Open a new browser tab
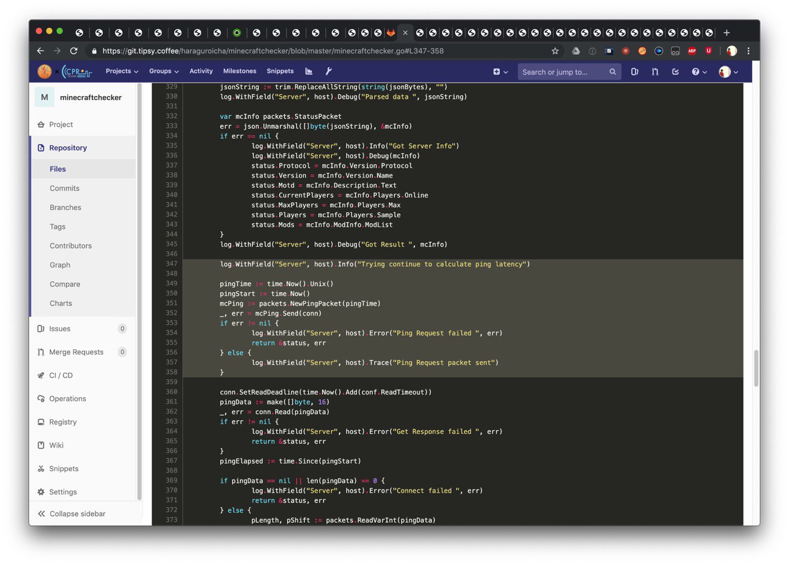The height and width of the screenshot is (564, 789). (727, 33)
